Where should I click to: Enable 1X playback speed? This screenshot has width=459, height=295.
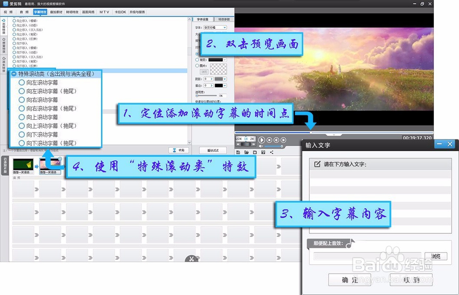pyautogui.click(x=246, y=139)
